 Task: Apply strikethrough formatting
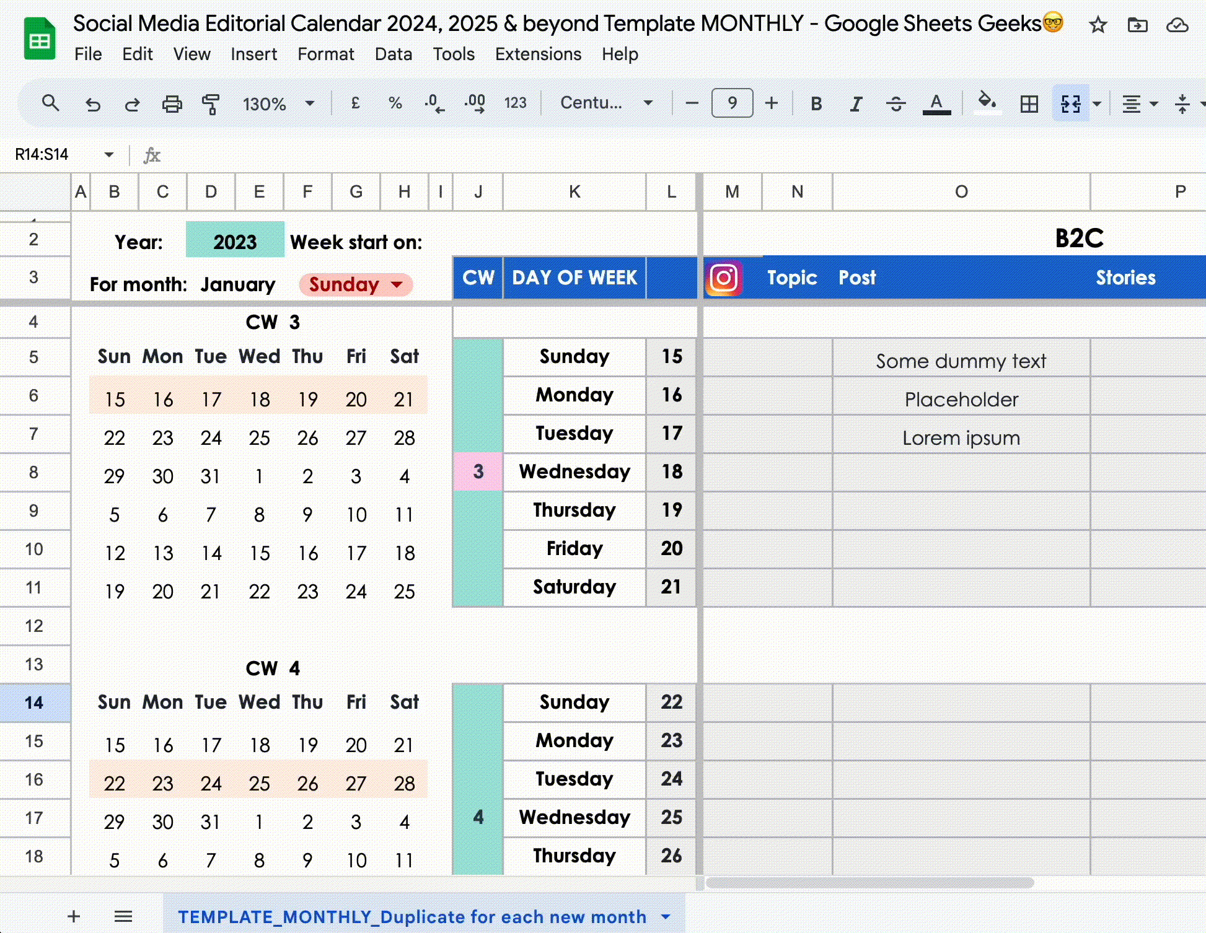tap(896, 103)
